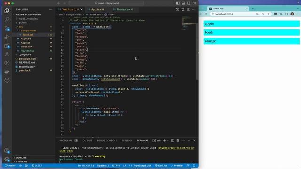Open file history timeline icon in editor toolbar
The image size is (301, 169).
[177, 9]
